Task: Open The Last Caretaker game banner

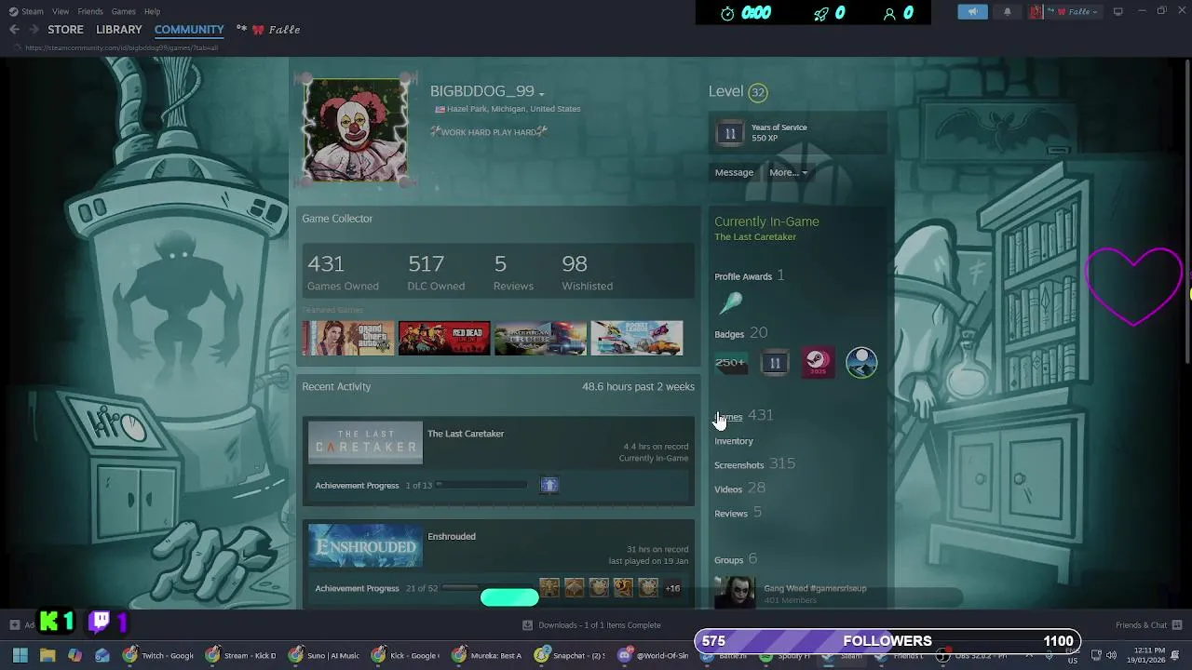Action: (x=365, y=443)
